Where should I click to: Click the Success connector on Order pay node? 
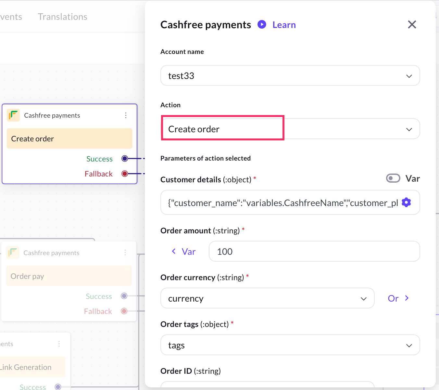[x=124, y=296]
